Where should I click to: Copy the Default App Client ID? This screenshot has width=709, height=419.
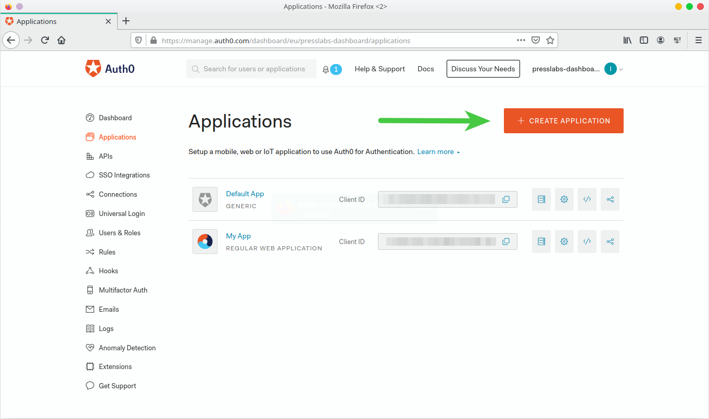pyautogui.click(x=506, y=199)
